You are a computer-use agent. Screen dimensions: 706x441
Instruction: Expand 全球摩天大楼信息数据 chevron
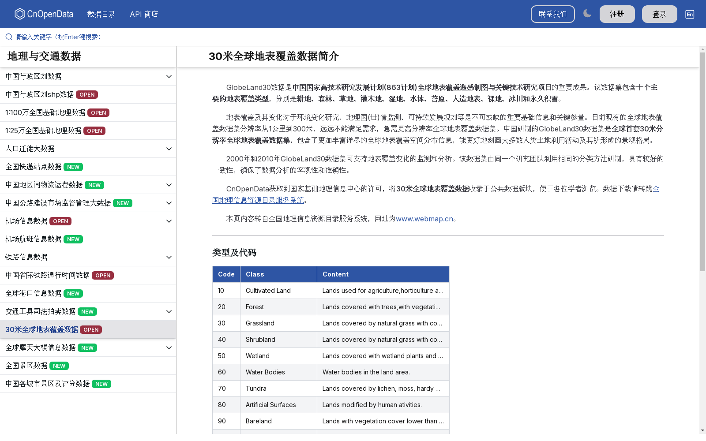pyautogui.click(x=169, y=348)
